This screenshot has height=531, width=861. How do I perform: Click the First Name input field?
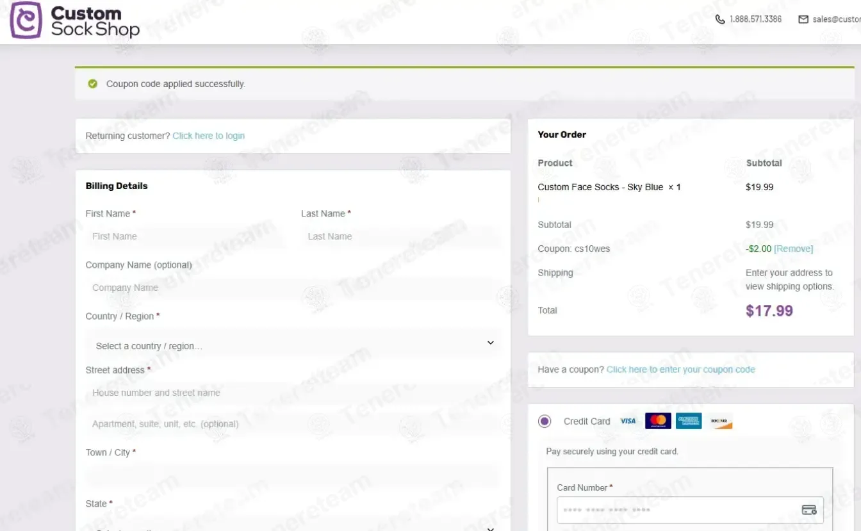point(185,236)
